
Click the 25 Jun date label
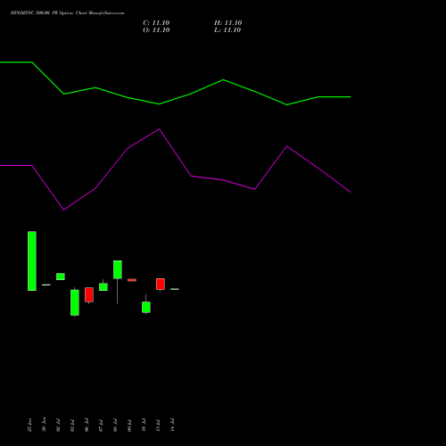click(x=29, y=425)
